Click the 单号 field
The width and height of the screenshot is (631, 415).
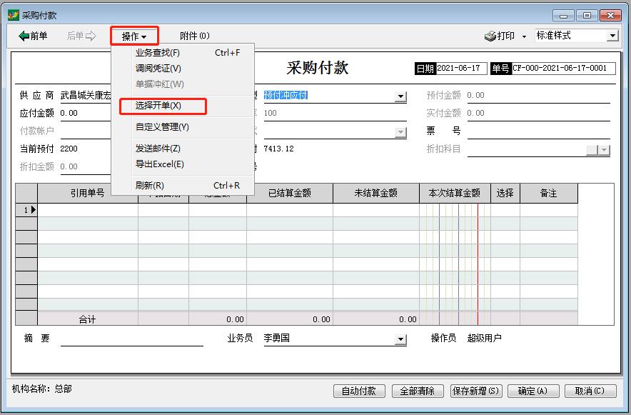[563, 68]
